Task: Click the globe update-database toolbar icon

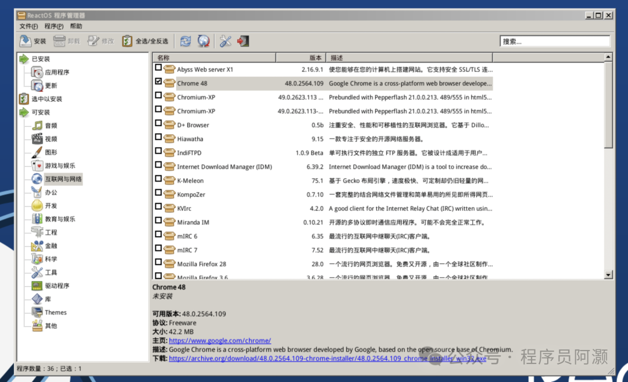Action: pos(204,41)
